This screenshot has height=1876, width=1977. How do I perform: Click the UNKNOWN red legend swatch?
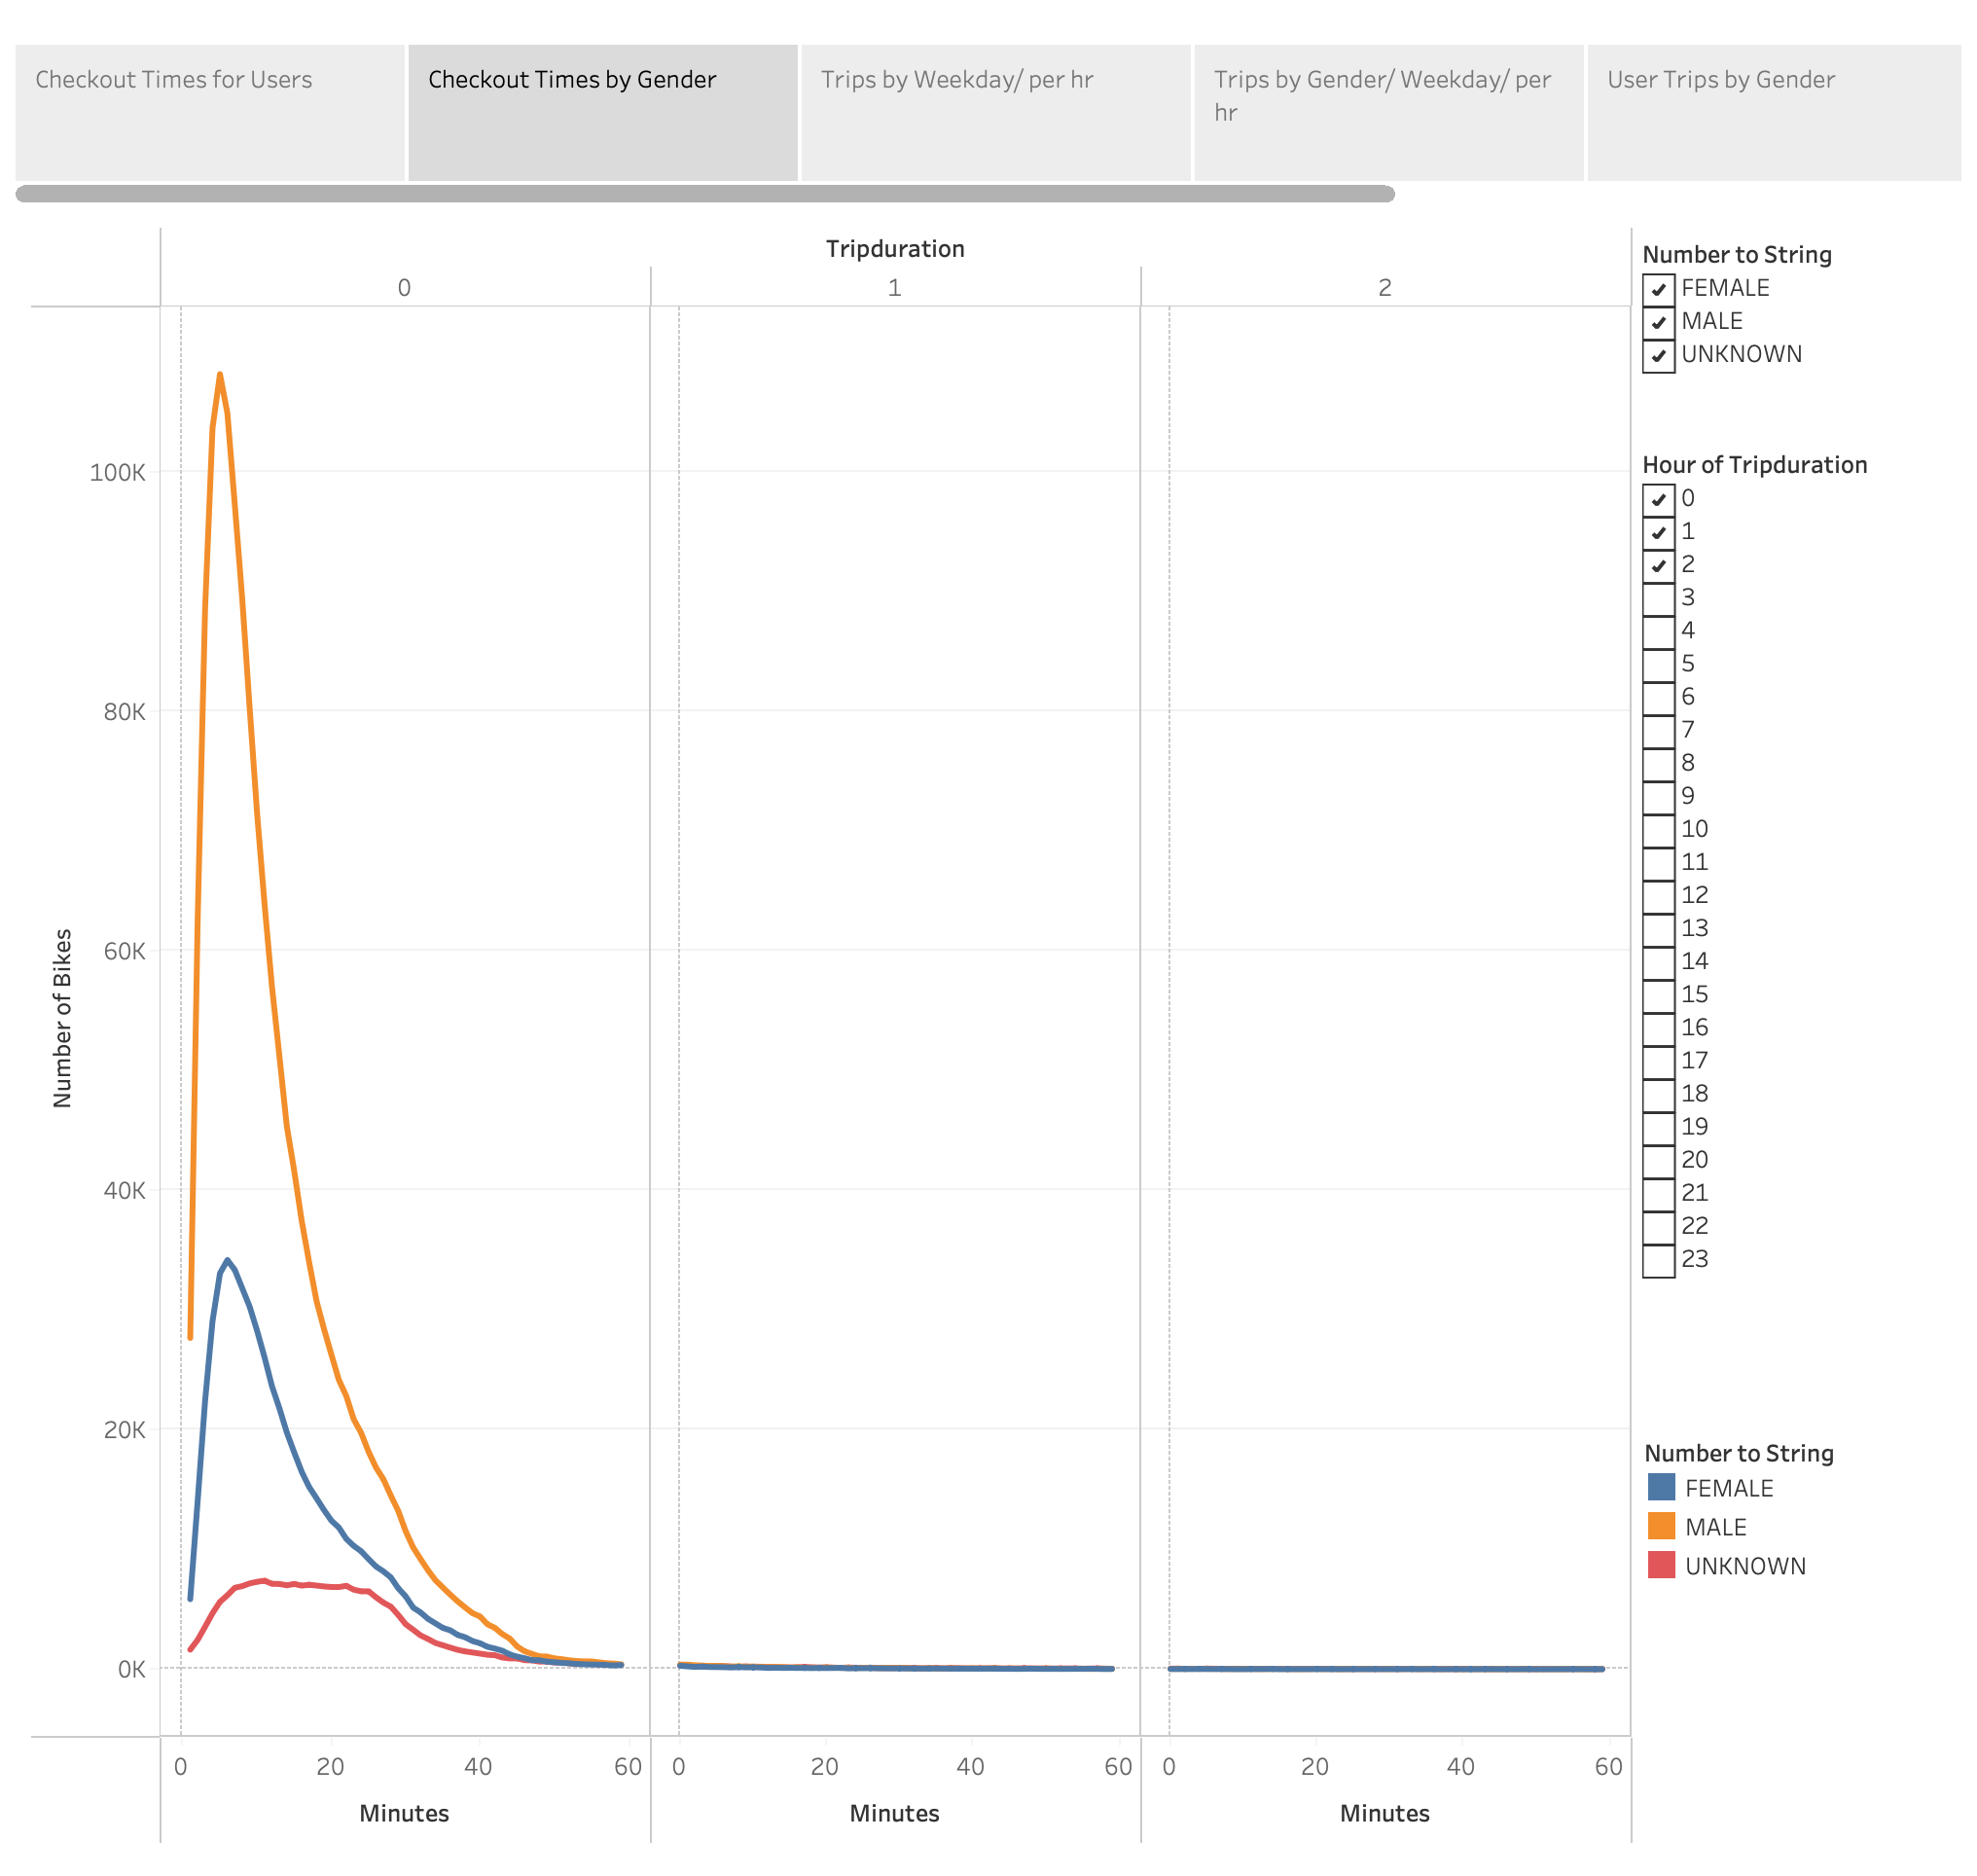point(1661,1565)
